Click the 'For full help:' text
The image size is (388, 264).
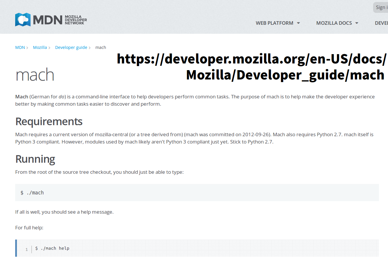pyautogui.click(x=29, y=228)
